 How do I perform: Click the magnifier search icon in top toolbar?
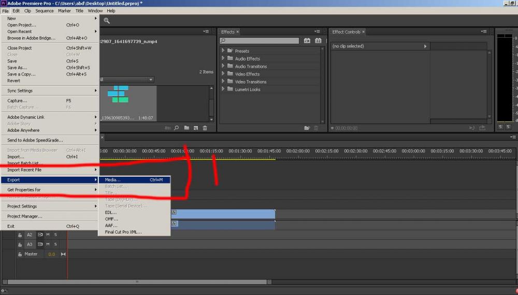[107, 21]
